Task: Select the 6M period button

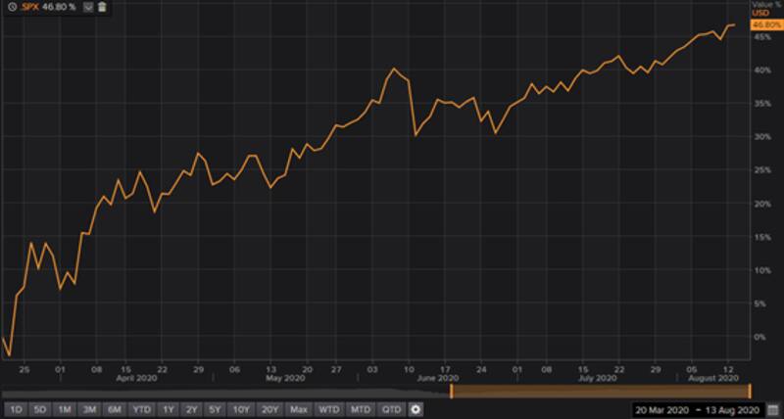Action: [115, 408]
